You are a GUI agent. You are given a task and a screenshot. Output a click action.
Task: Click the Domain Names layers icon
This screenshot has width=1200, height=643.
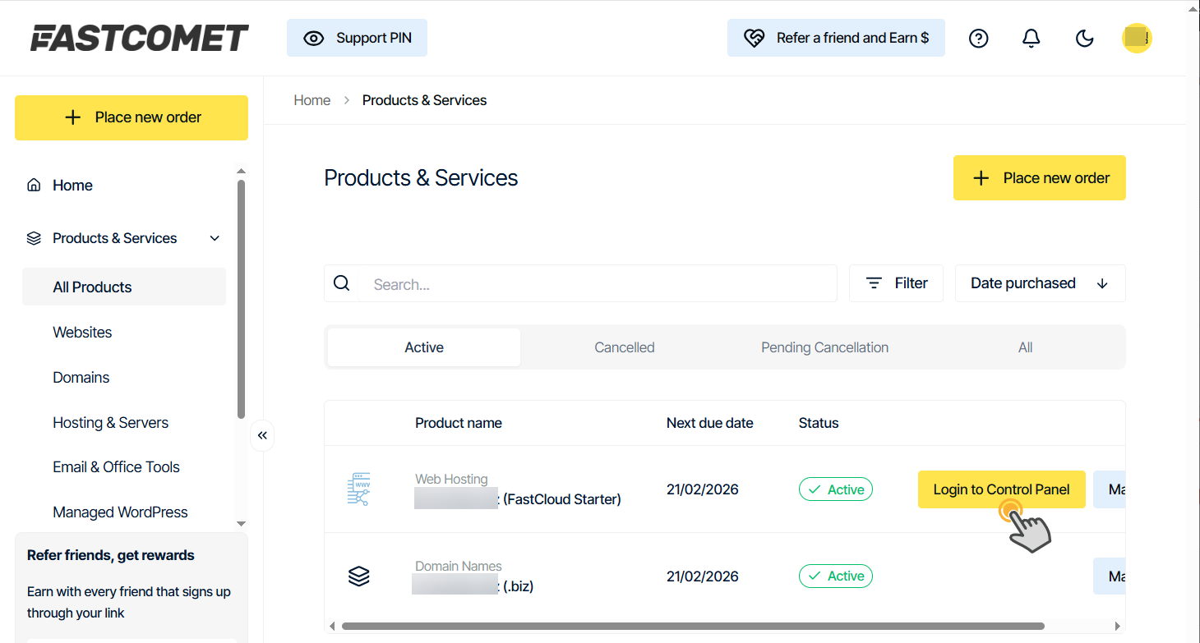(358, 576)
